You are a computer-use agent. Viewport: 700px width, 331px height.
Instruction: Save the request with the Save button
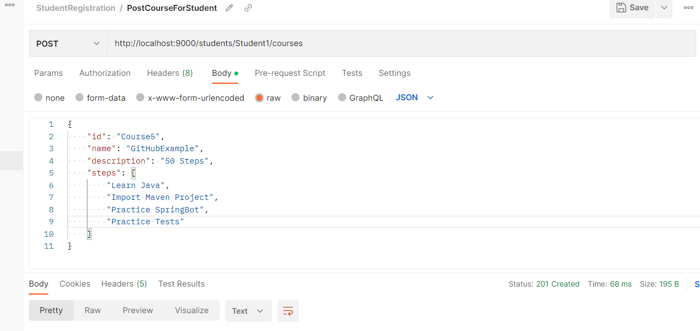632,8
